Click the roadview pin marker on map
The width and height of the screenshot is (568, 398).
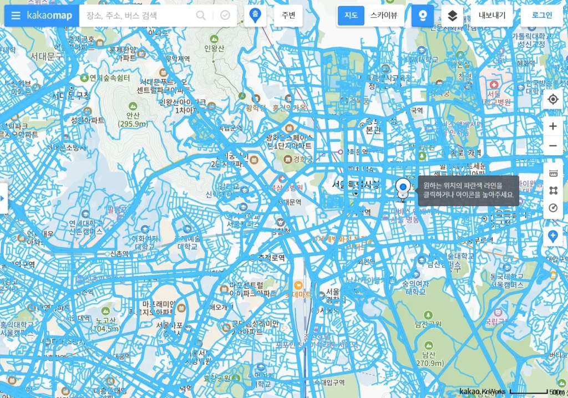click(403, 188)
